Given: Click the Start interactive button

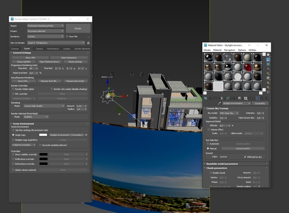Looking at the screenshot, I should click(69, 58).
